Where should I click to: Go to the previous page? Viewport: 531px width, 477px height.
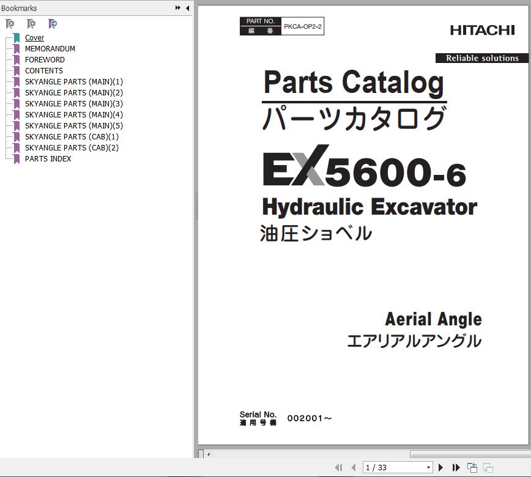(354, 467)
